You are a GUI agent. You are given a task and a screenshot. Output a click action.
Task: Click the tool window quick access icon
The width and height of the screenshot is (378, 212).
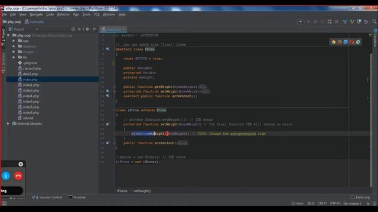pyautogui.click(x=4, y=203)
